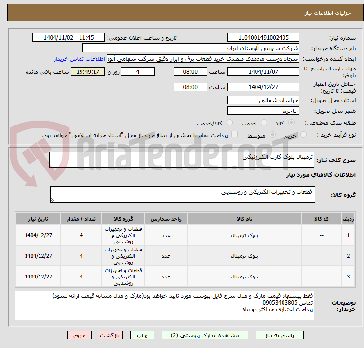The image size is (364, 348).
Task: Click quantity 4 in row 3
Action: pos(81,277)
